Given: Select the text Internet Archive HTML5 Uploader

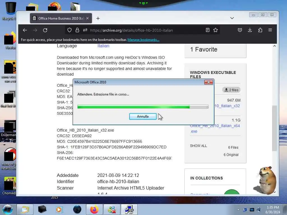Looking at the screenshot, I should (131, 188).
